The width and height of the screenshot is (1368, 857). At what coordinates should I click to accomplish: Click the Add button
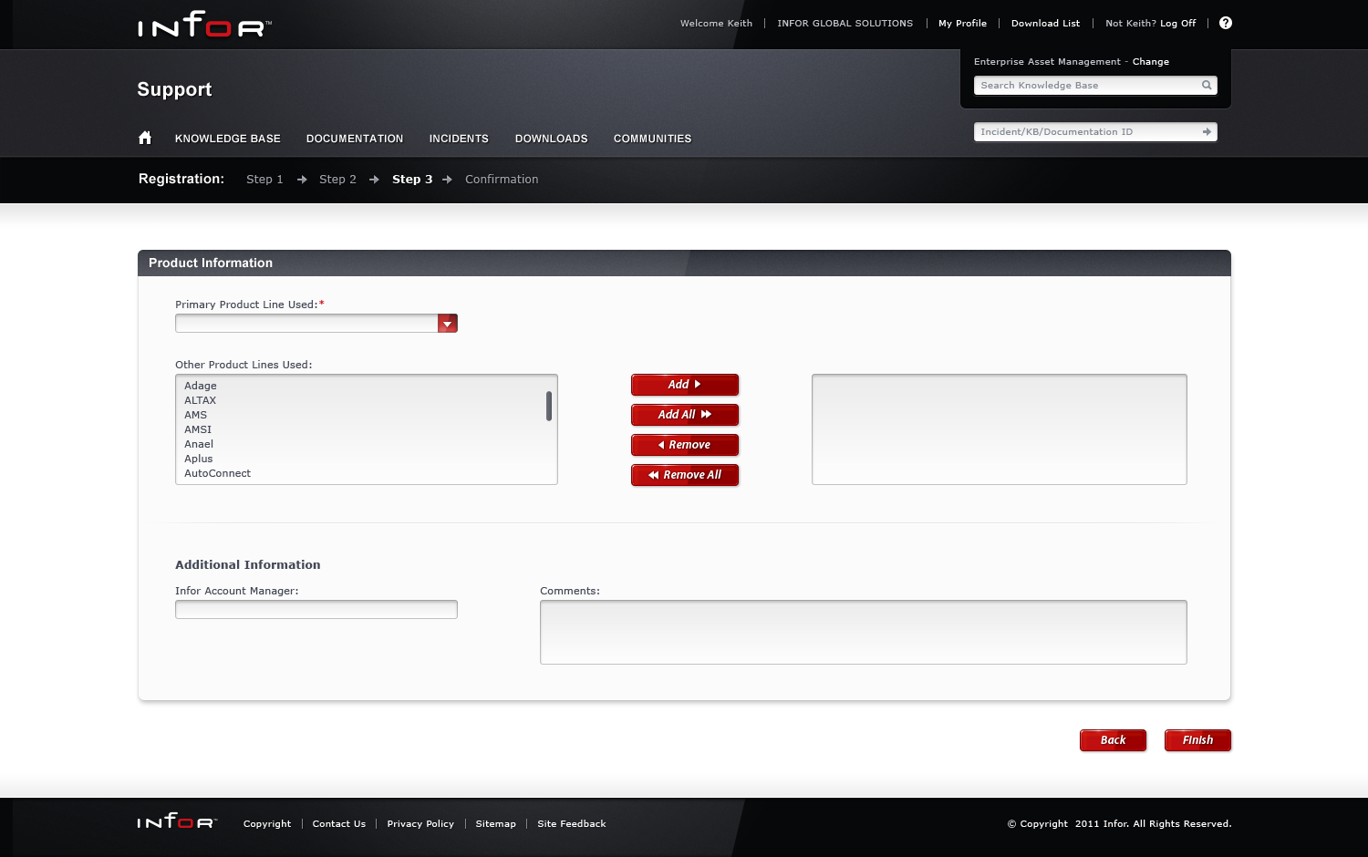pos(685,385)
